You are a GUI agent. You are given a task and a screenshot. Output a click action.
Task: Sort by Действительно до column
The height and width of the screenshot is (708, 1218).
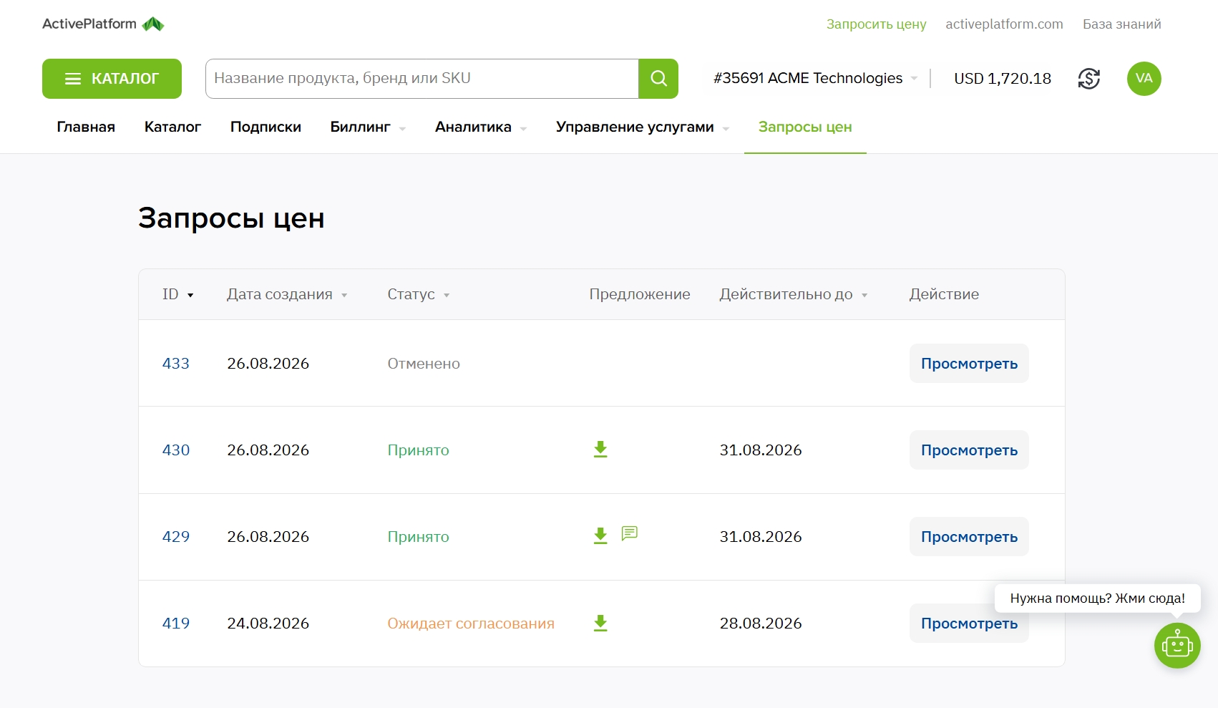(x=794, y=294)
